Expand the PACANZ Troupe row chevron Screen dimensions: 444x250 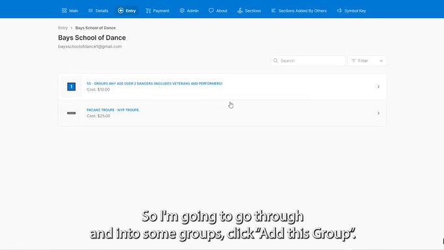(x=378, y=113)
